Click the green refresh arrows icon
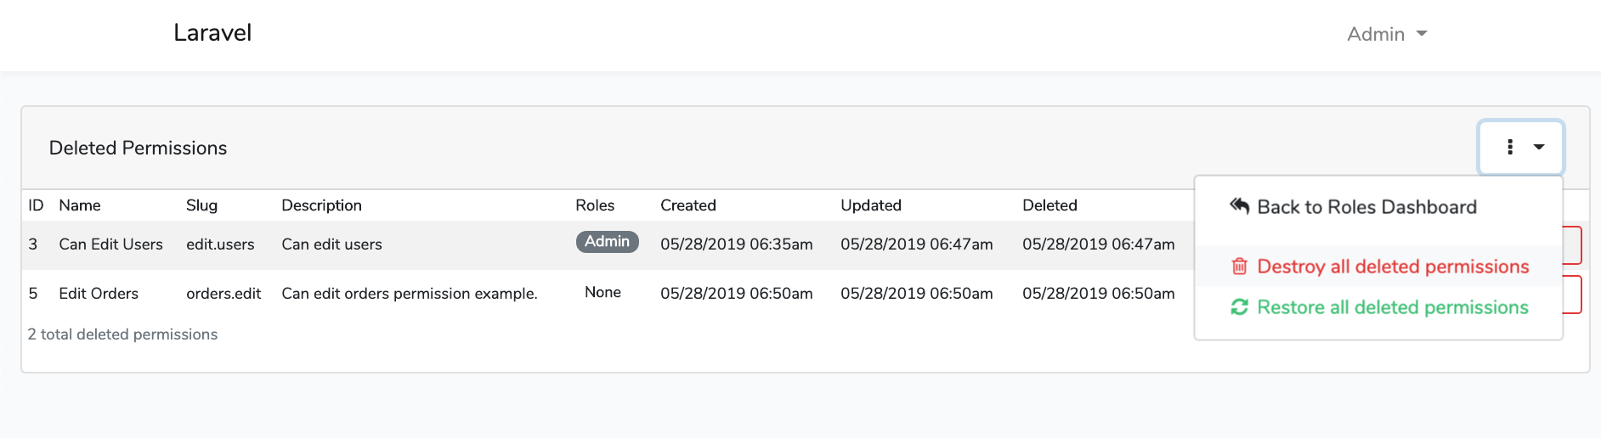 (1240, 307)
